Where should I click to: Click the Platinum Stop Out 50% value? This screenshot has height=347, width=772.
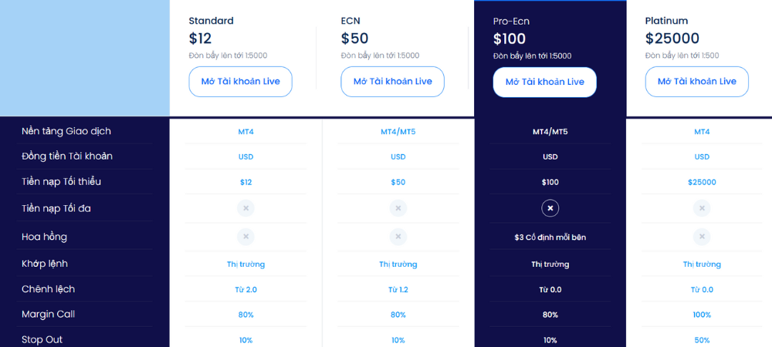[702, 340]
